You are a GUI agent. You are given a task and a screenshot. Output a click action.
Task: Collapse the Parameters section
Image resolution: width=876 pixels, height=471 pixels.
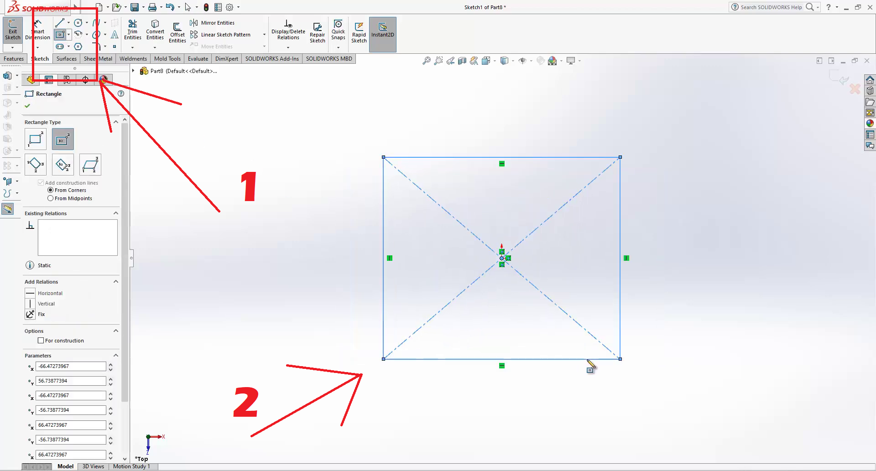(x=116, y=356)
